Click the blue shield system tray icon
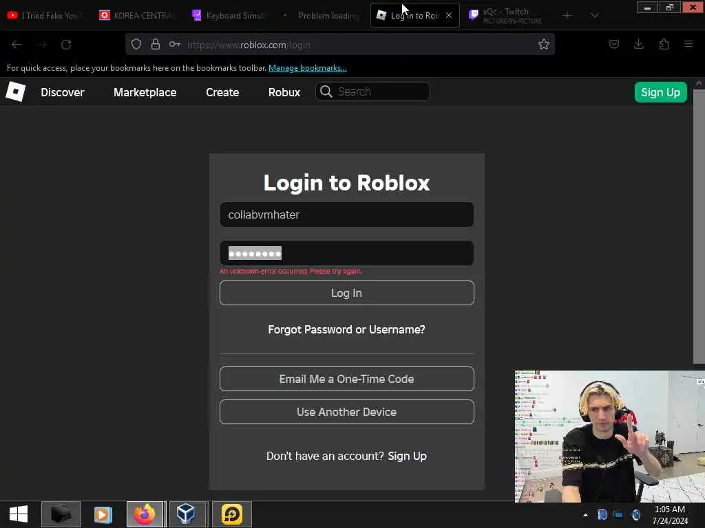The image size is (705, 528). [602, 514]
